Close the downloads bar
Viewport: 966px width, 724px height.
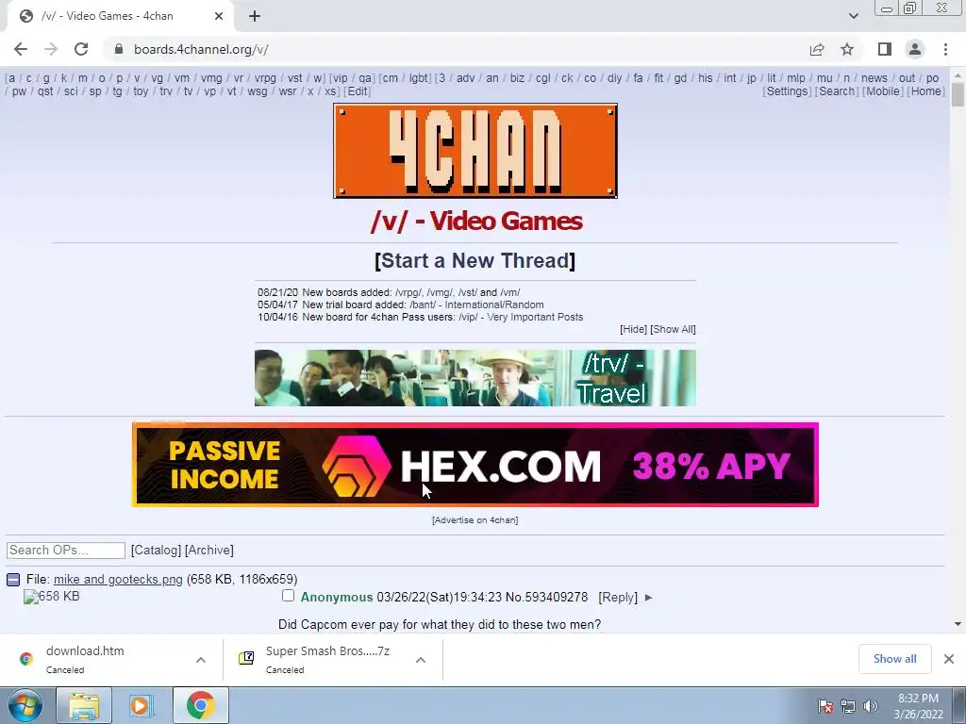[x=949, y=659]
